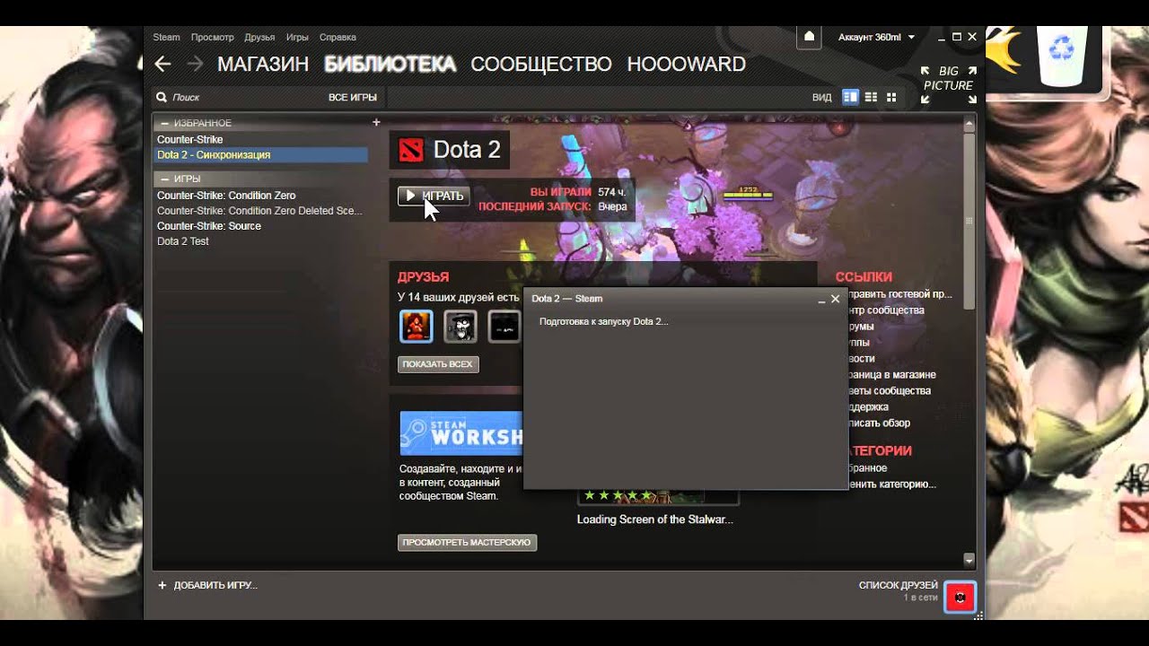1149x646 pixels.
Task: Go forward with the right arrow
Action: coord(195,64)
